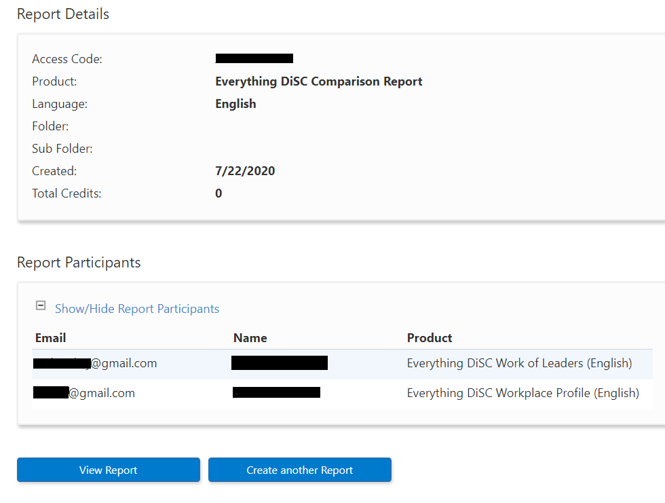Click Everything DiSC Work of Leaders (English)
665x503 pixels.
pyautogui.click(x=520, y=363)
